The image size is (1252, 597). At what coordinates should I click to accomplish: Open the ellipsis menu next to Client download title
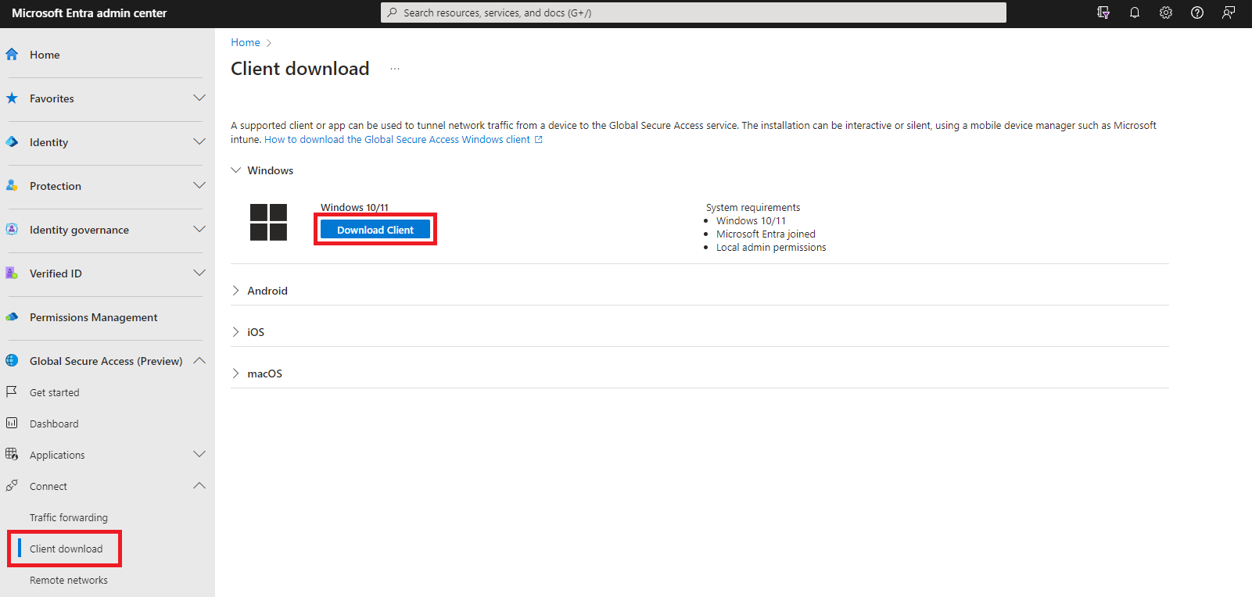coord(395,69)
